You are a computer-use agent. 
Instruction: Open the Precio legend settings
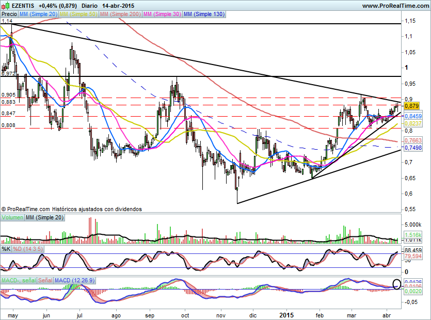tap(9, 14)
